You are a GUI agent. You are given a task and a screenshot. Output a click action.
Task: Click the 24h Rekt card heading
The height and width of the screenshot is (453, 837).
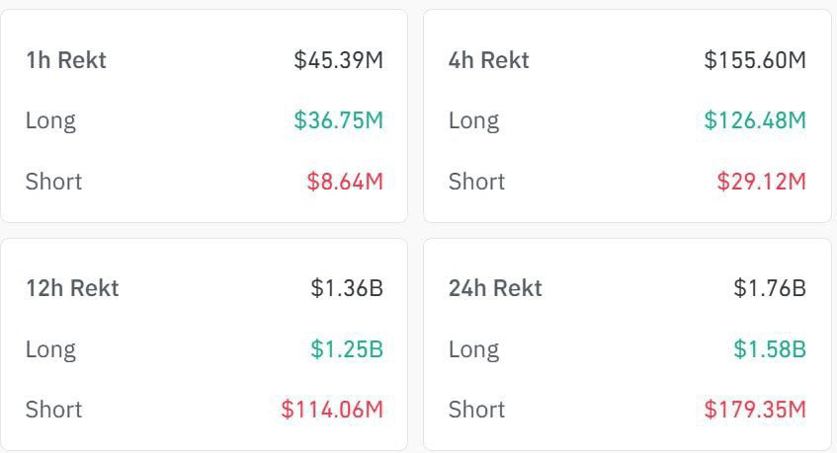(x=495, y=288)
